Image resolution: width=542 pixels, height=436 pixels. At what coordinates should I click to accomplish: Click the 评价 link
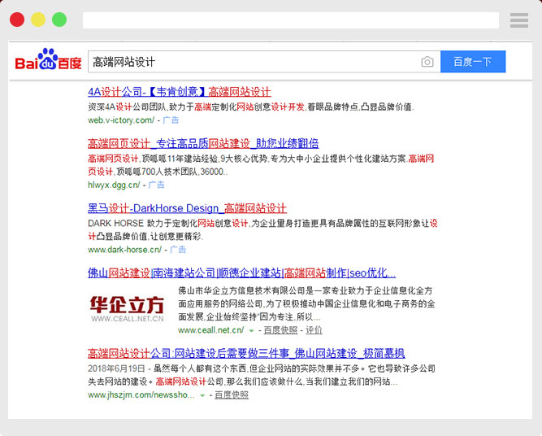[314, 330]
